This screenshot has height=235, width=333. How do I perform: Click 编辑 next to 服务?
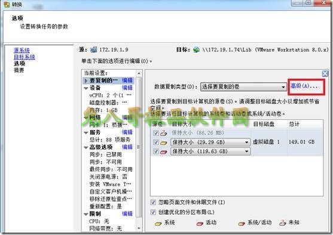click(x=127, y=132)
